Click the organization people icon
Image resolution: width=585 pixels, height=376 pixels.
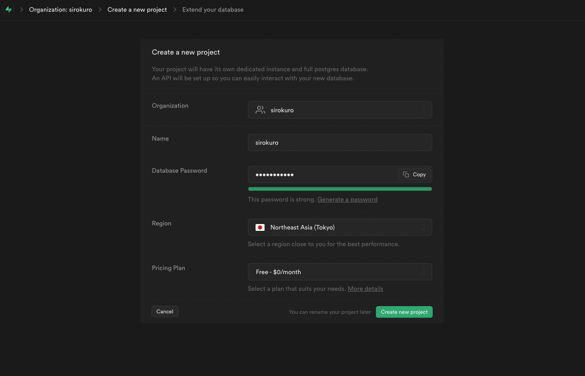(x=260, y=110)
